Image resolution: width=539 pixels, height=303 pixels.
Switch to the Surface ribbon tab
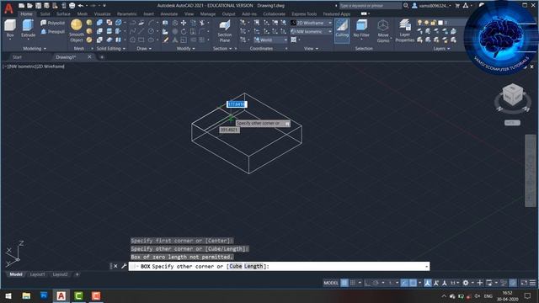pos(63,14)
